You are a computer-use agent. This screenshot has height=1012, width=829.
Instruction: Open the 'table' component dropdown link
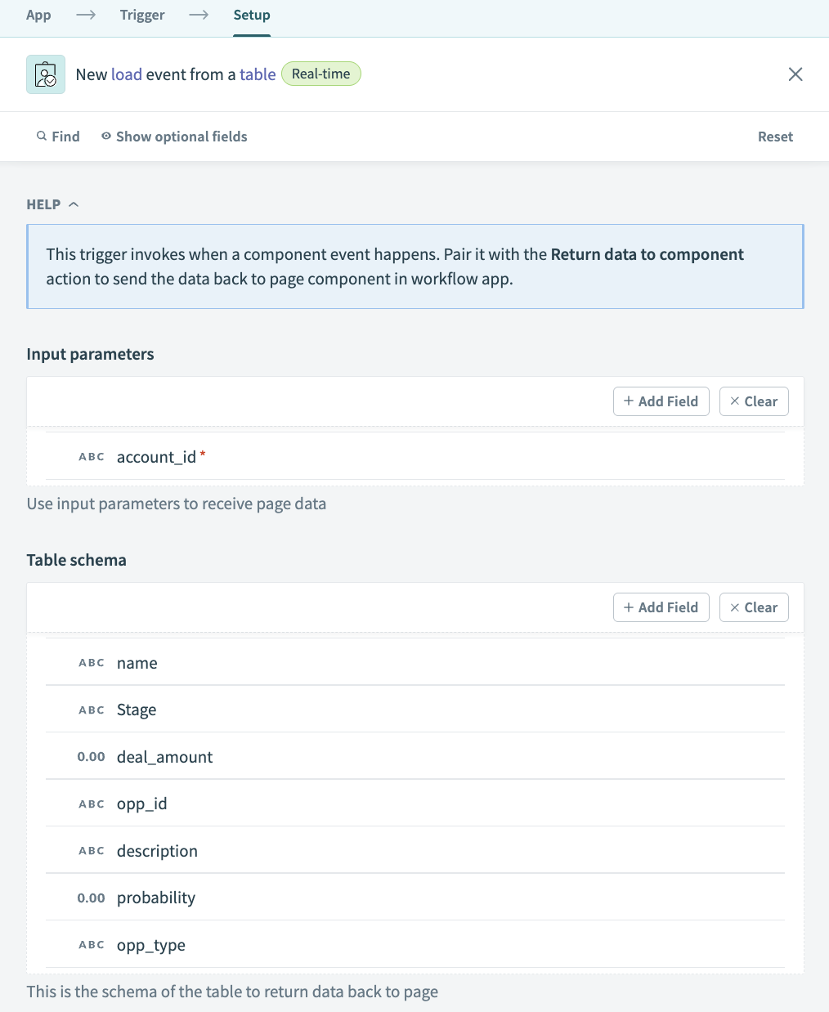coord(258,74)
